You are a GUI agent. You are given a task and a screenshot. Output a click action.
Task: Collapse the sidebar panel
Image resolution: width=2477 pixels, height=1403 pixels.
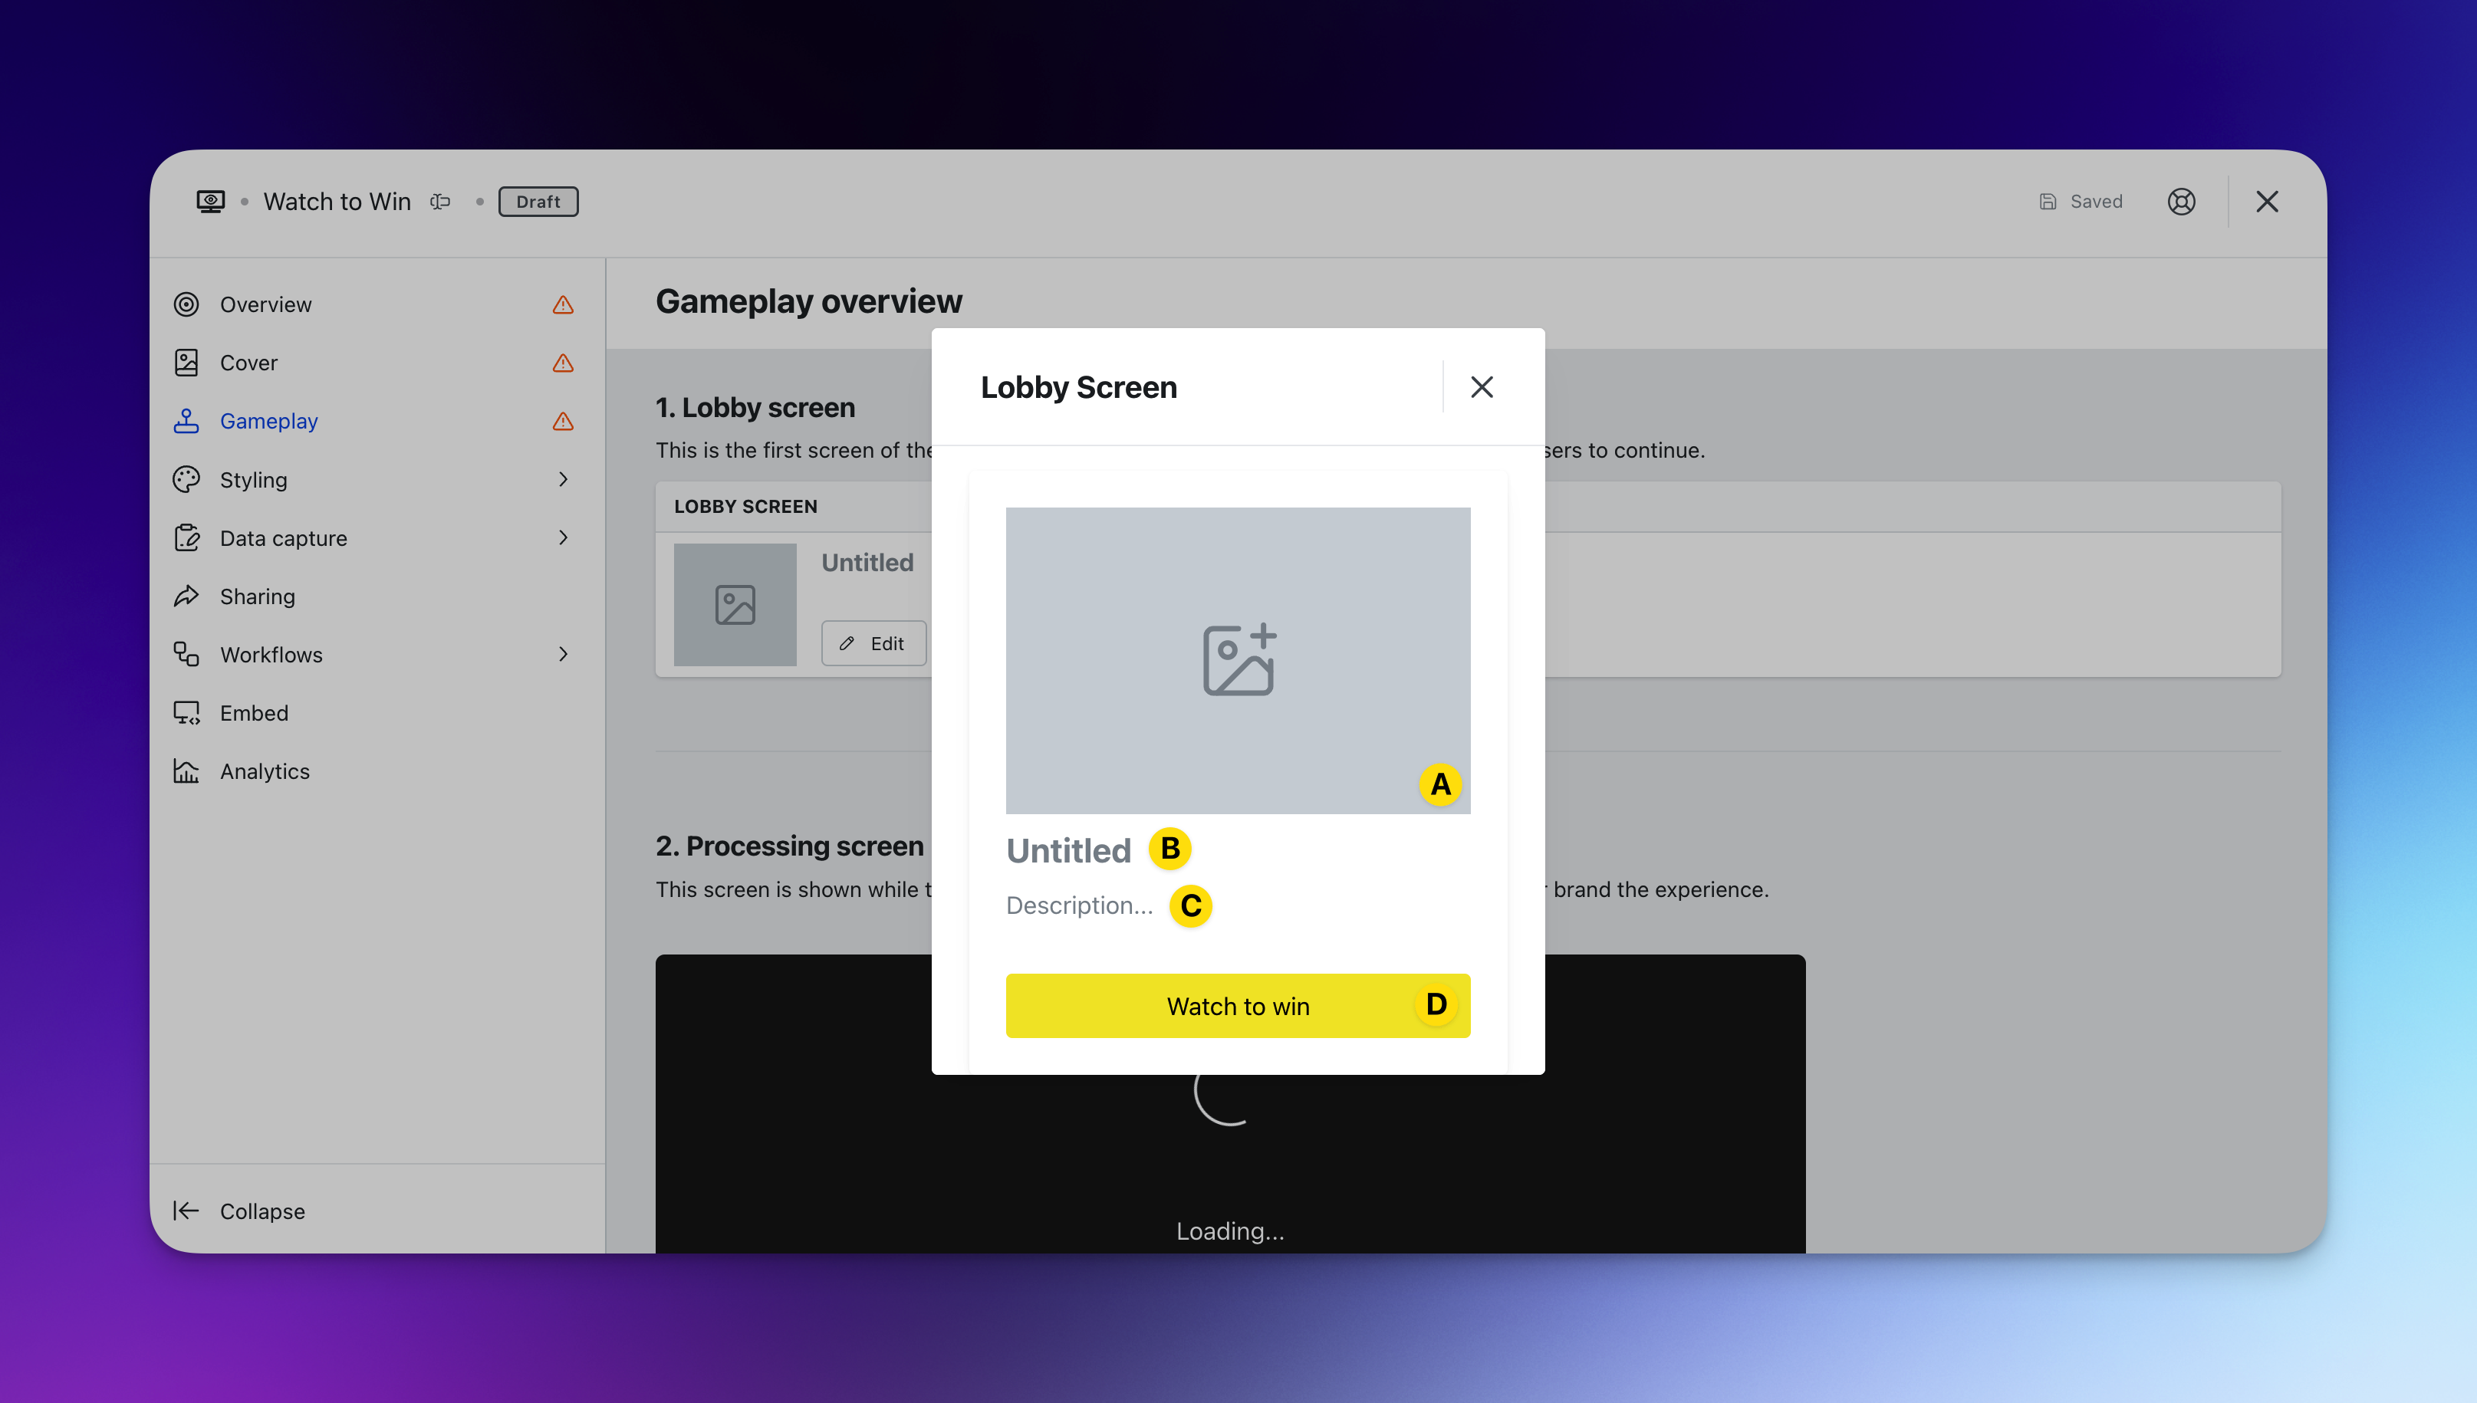pyautogui.click(x=241, y=1211)
